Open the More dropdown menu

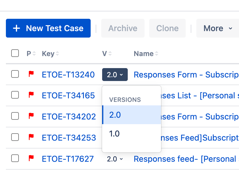[218, 28]
